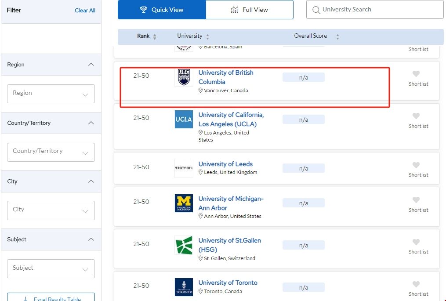Toggle shortlist heart for UCLA
446x301 pixels.
pyautogui.click(x=416, y=116)
